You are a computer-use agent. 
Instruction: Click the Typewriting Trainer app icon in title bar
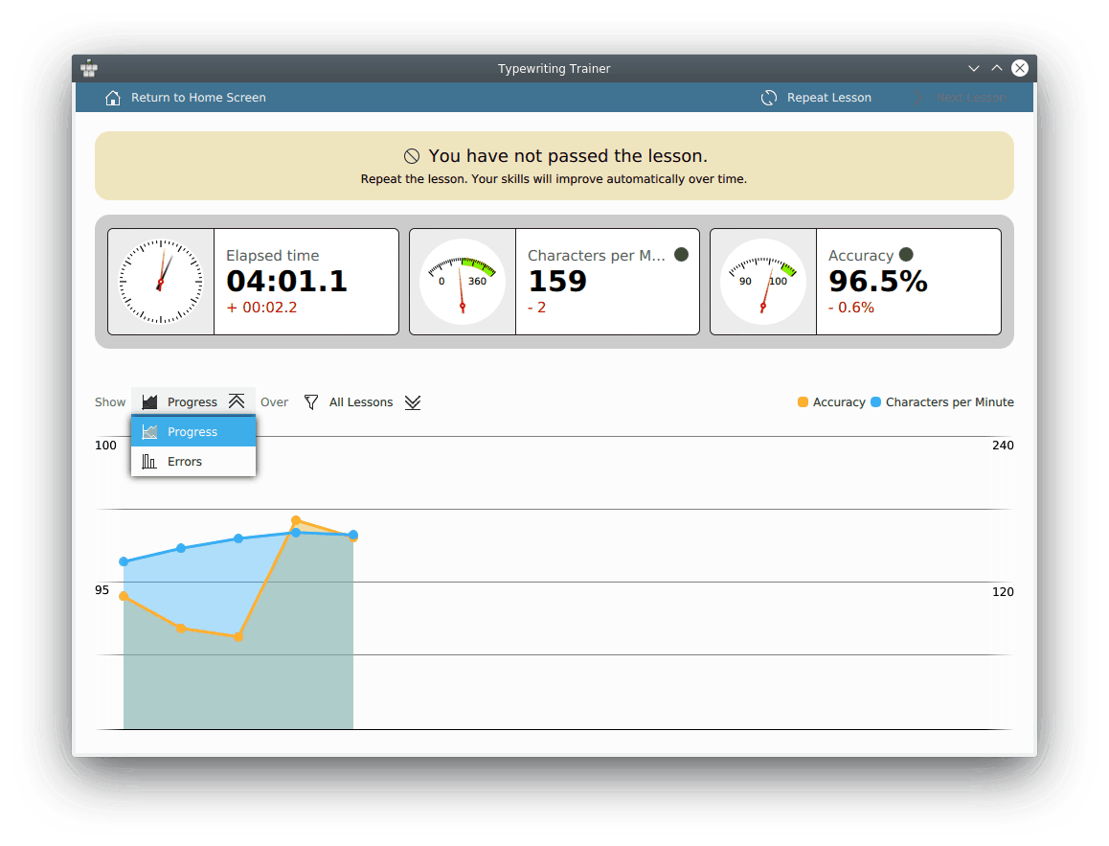(89, 69)
